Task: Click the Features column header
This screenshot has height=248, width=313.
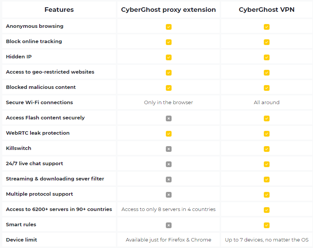Action: coord(59,10)
